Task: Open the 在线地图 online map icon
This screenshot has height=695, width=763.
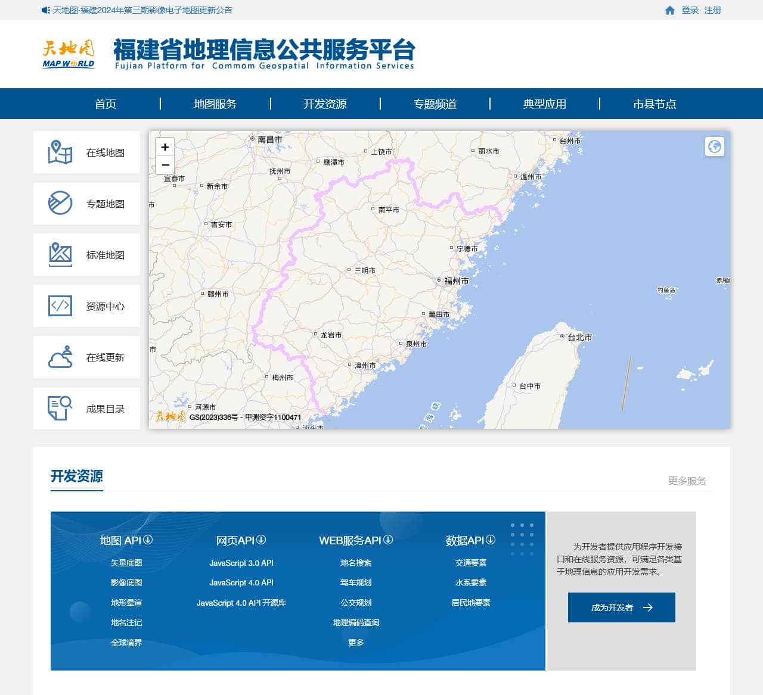Action: (x=60, y=152)
